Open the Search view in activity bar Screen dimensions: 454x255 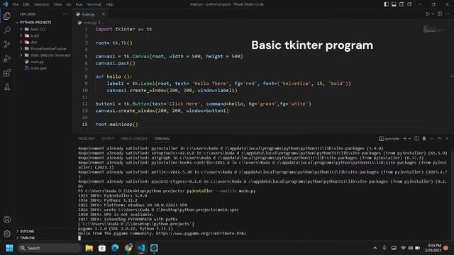coord(7,30)
